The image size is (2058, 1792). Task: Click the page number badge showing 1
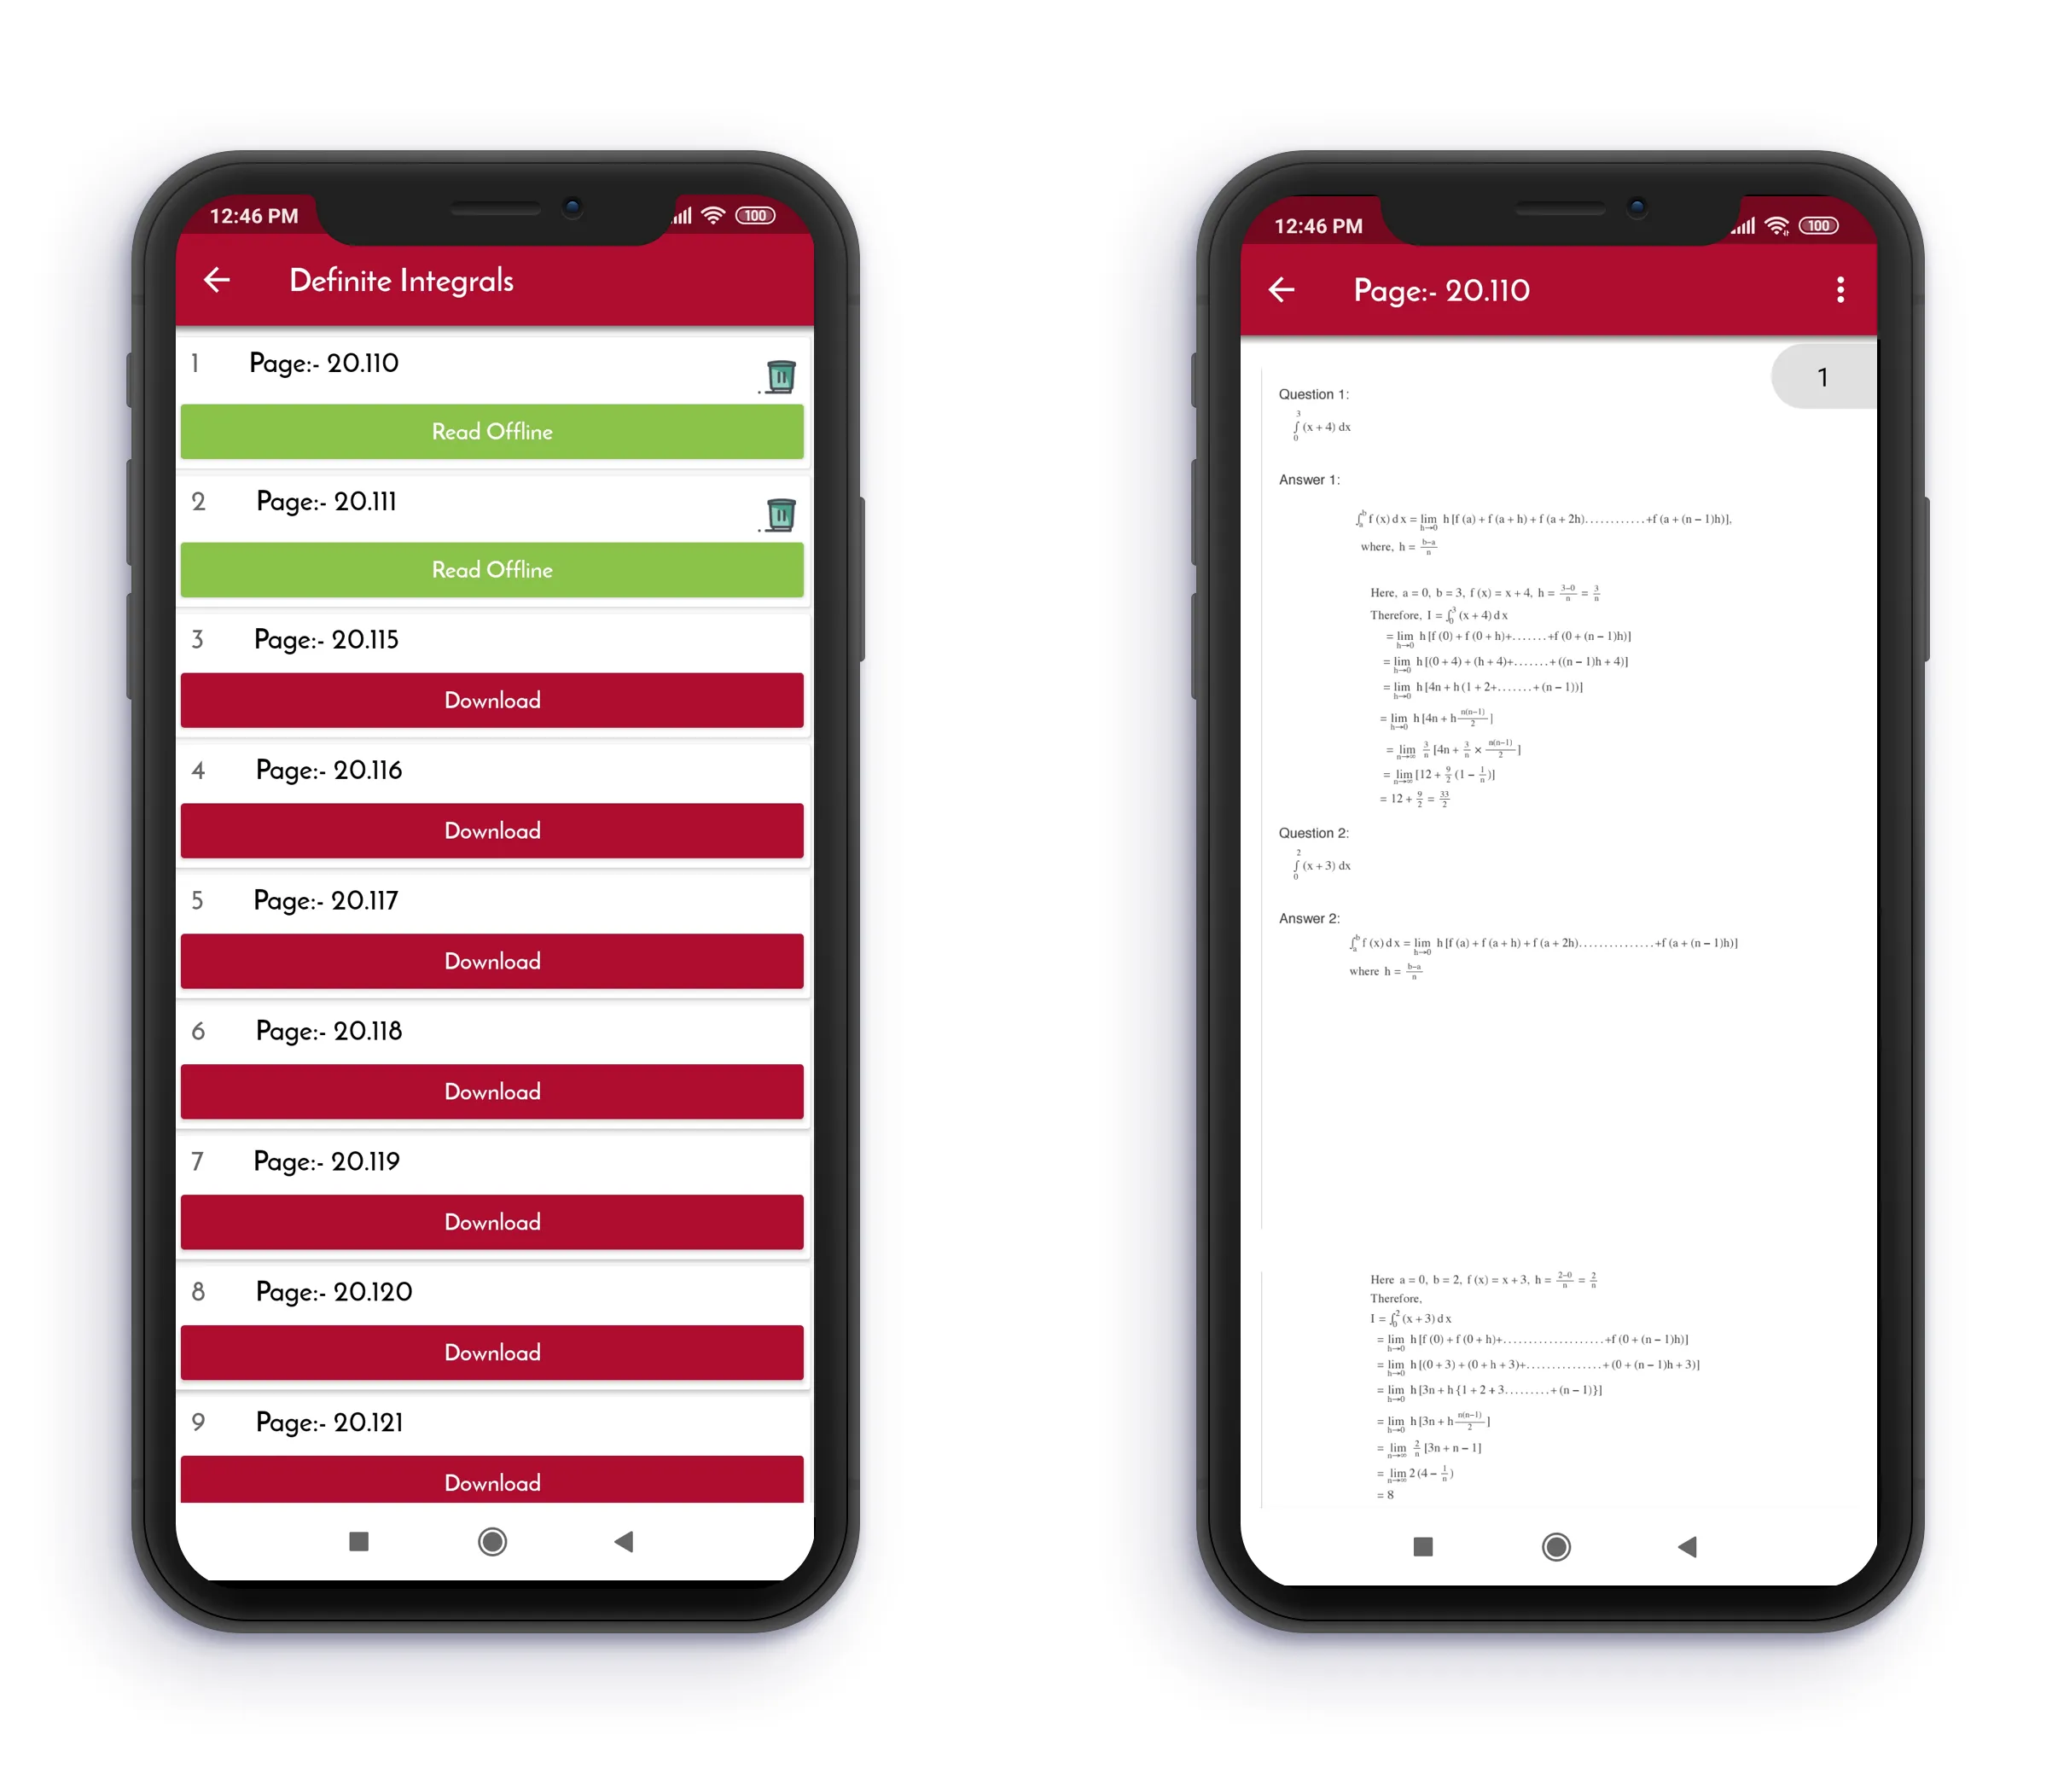tap(1823, 376)
